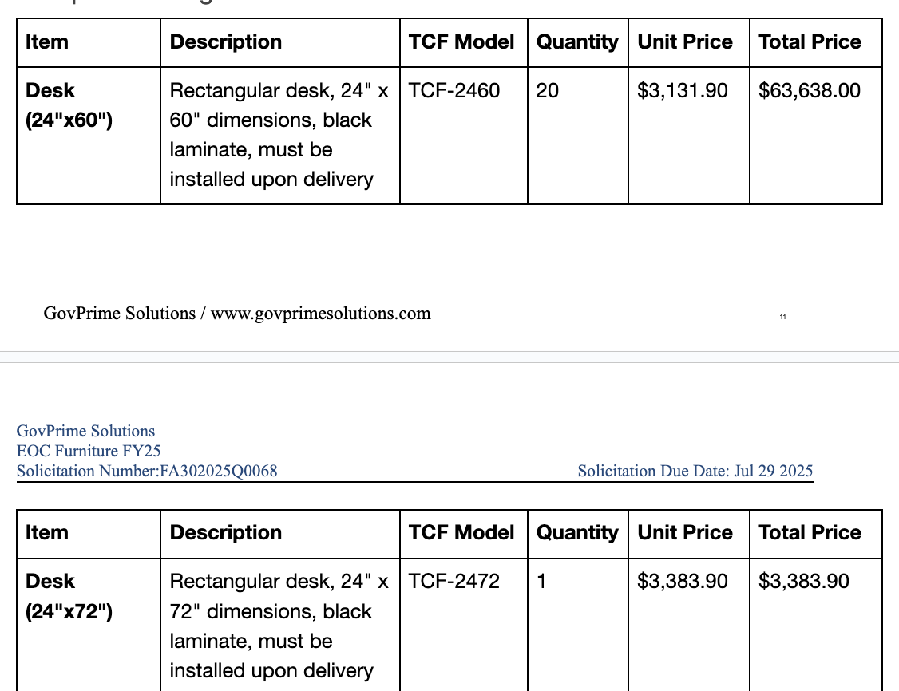Click the EOC Furniture FY25 header line
The height and width of the screenshot is (691, 899).
point(89,451)
